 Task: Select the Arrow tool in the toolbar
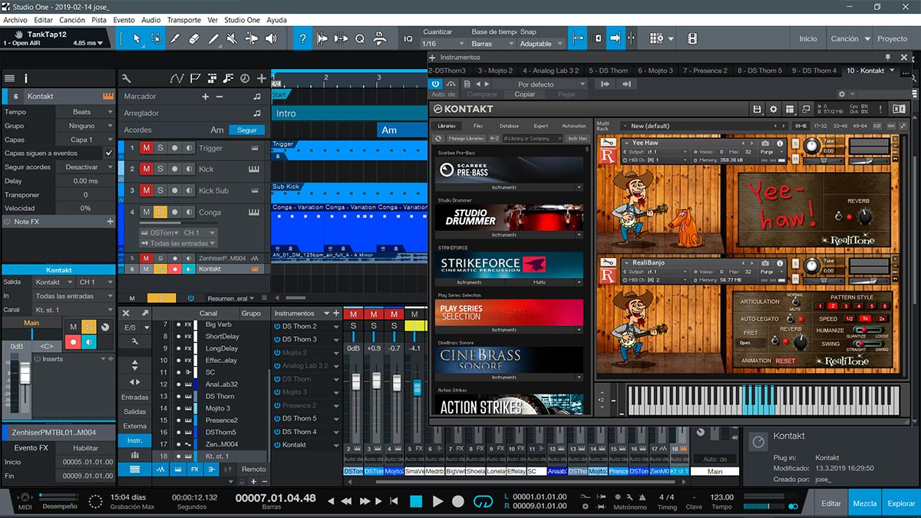coord(137,38)
